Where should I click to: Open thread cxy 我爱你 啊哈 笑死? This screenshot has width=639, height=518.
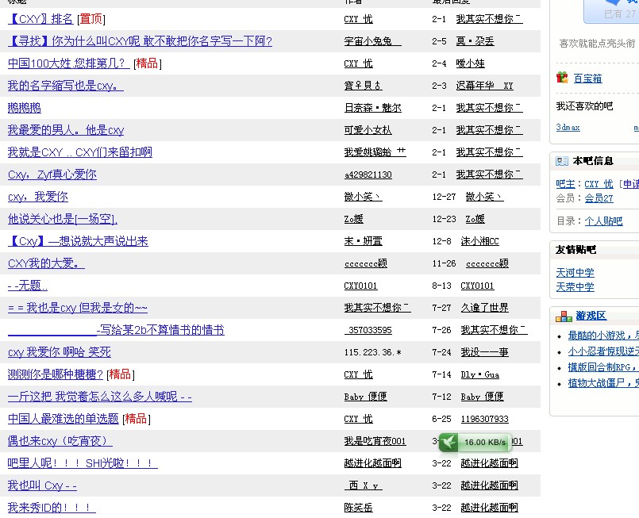[x=59, y=352]
